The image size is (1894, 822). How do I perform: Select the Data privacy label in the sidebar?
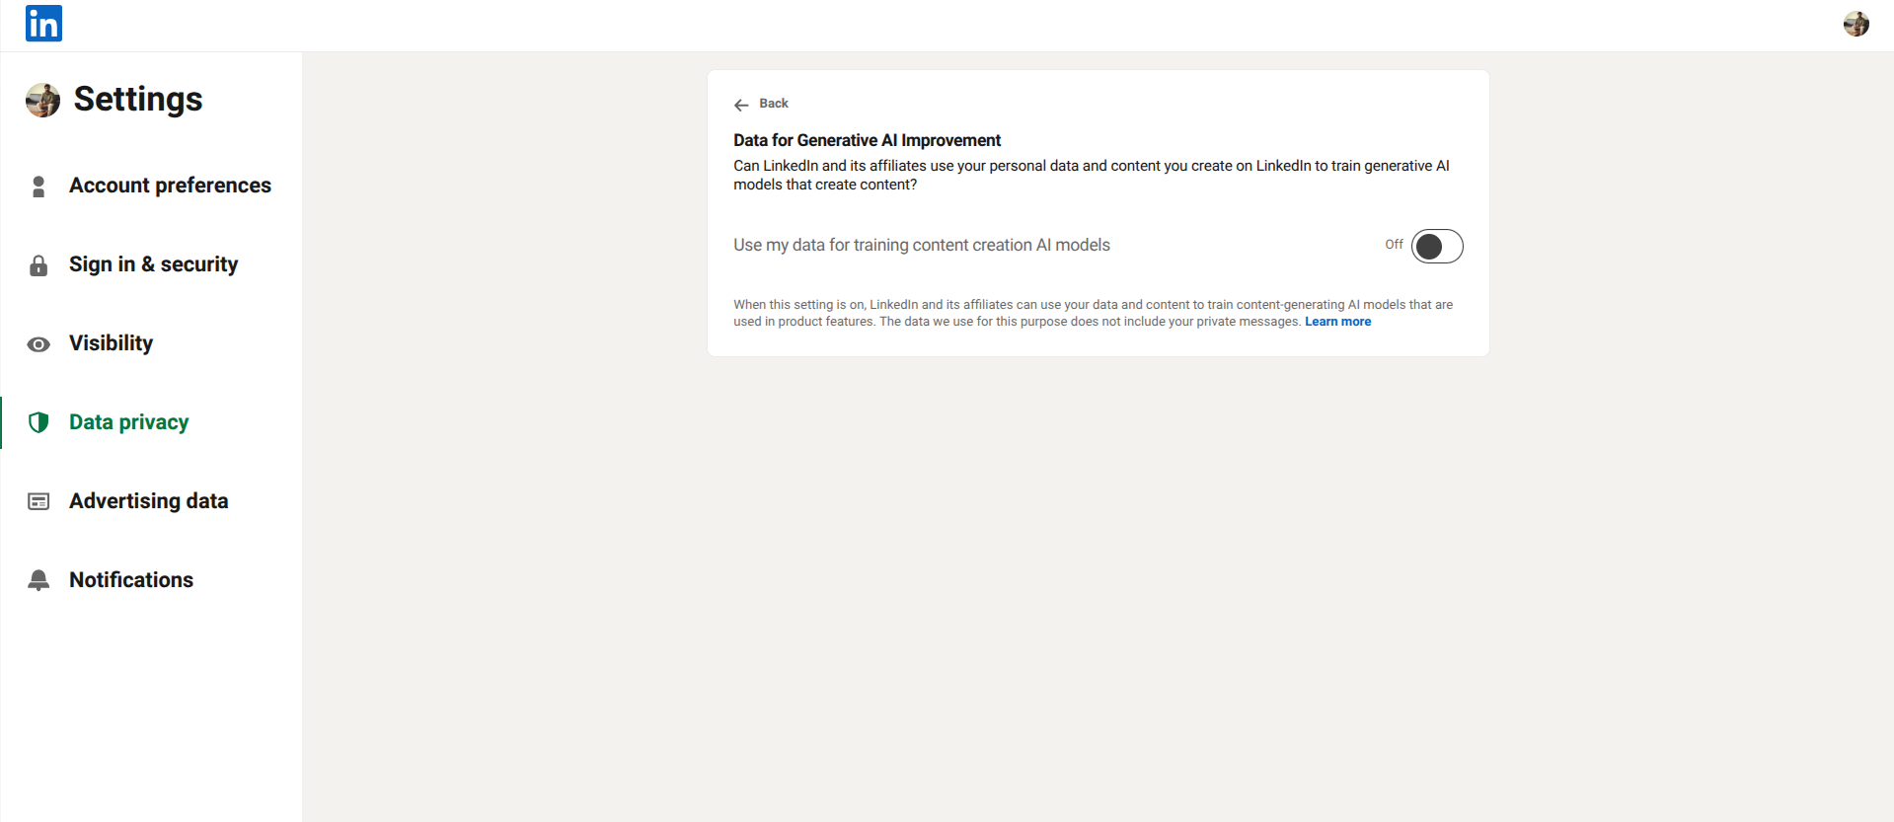[x=128, y=422]
